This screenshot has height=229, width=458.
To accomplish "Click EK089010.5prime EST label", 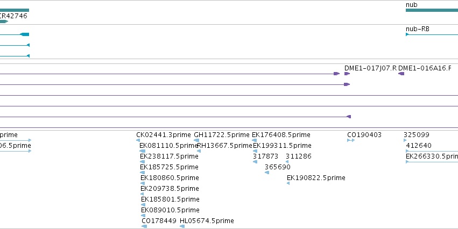I will coord(170,210).
